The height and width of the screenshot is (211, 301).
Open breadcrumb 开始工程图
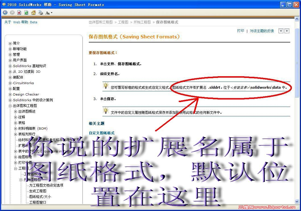[142, 22]
